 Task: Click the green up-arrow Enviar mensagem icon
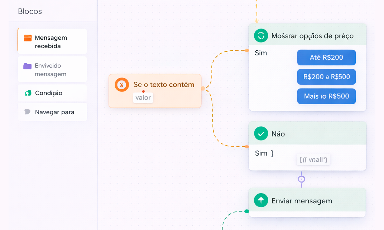pos(261,200)
